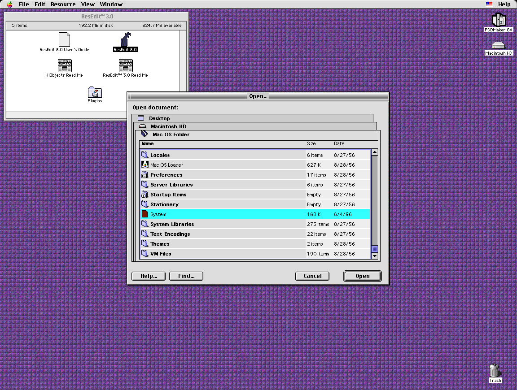This screenshot has height=390, width=517.
Task: Jump to Macintosh HD in the path hierarchy
Action: [255, 126]
